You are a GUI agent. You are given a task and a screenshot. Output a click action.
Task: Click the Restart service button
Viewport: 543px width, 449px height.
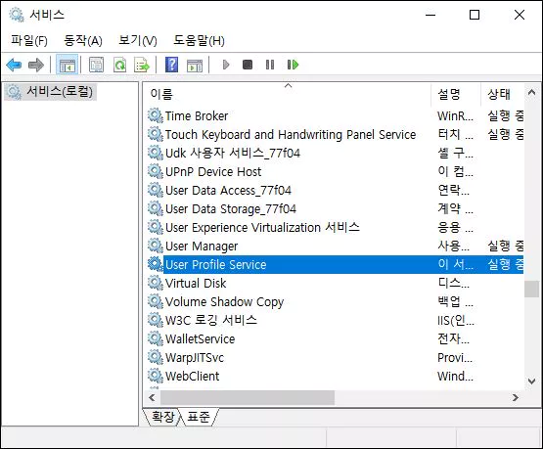(x=293, y=65)
